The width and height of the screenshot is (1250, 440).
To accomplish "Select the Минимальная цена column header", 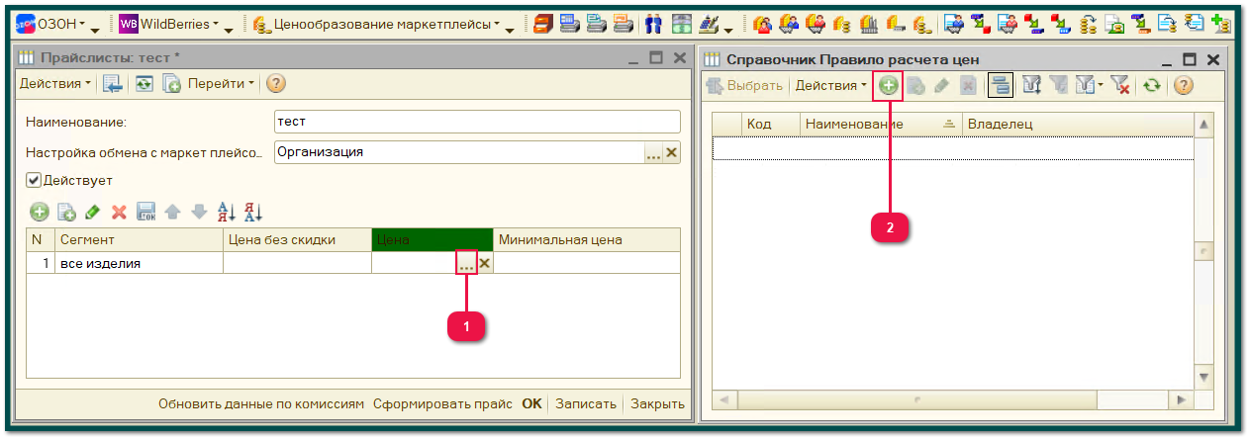I will (587, 240).
